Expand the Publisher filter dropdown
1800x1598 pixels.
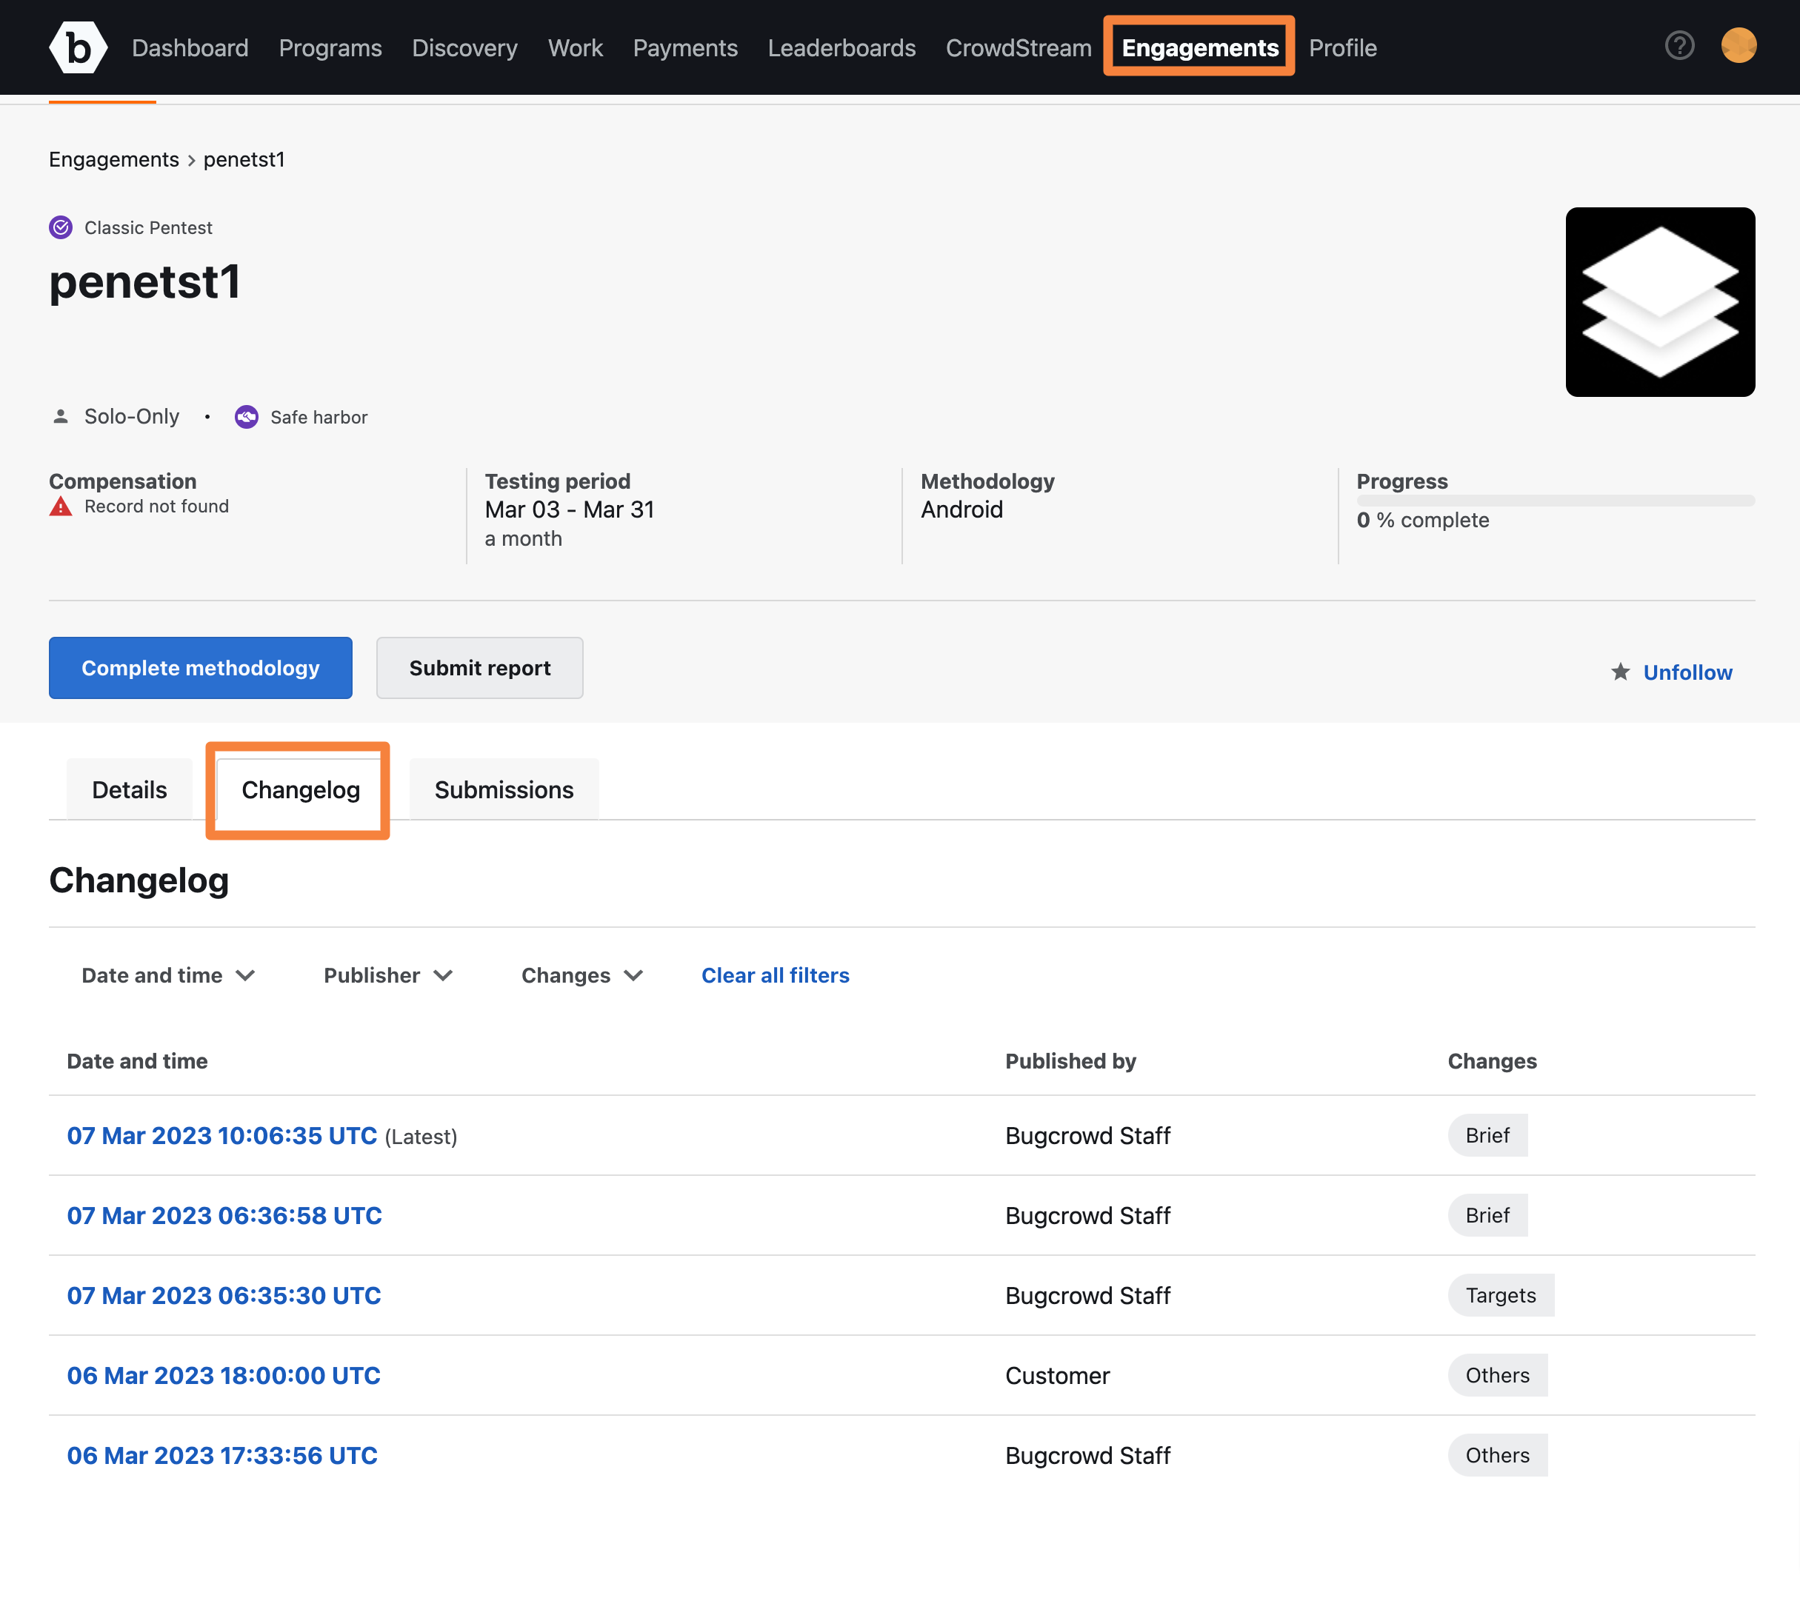pyautogui.click(x=389, y=974)
